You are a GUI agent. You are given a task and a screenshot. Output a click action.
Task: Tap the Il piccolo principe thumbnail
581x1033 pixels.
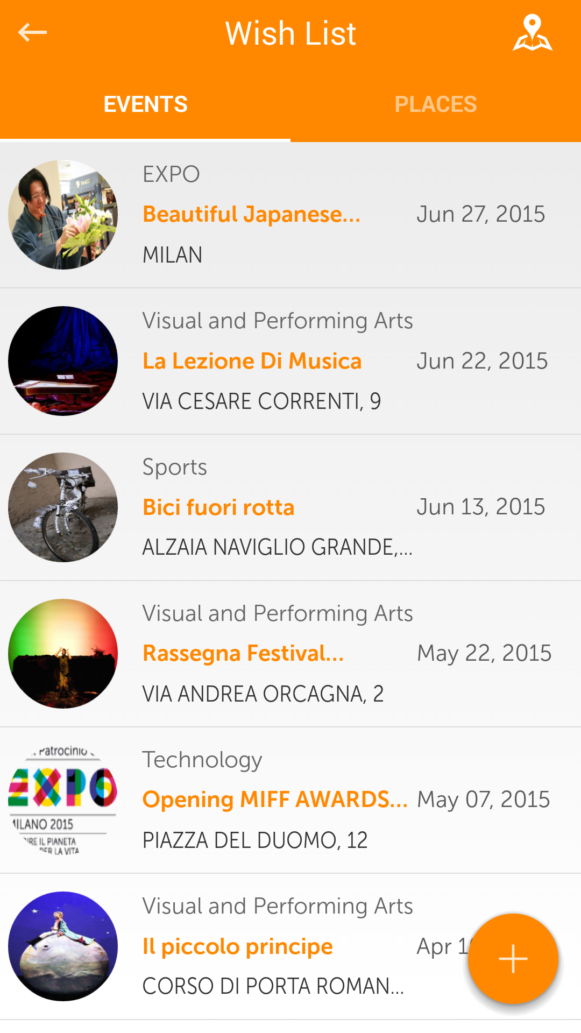63,946
